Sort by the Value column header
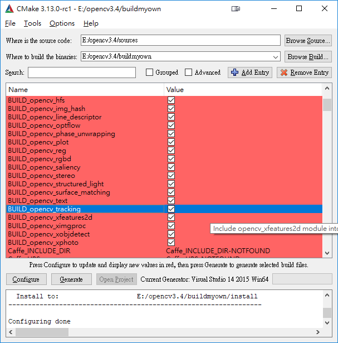 [243, 90]
